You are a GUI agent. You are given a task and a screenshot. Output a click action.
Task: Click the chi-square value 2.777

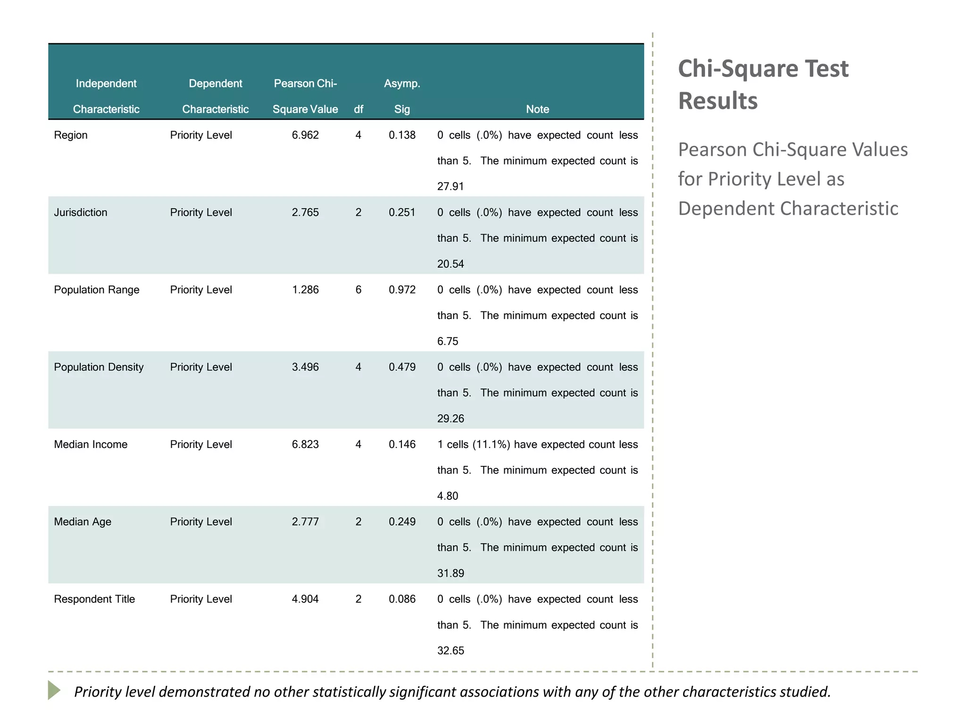(305, 522)
